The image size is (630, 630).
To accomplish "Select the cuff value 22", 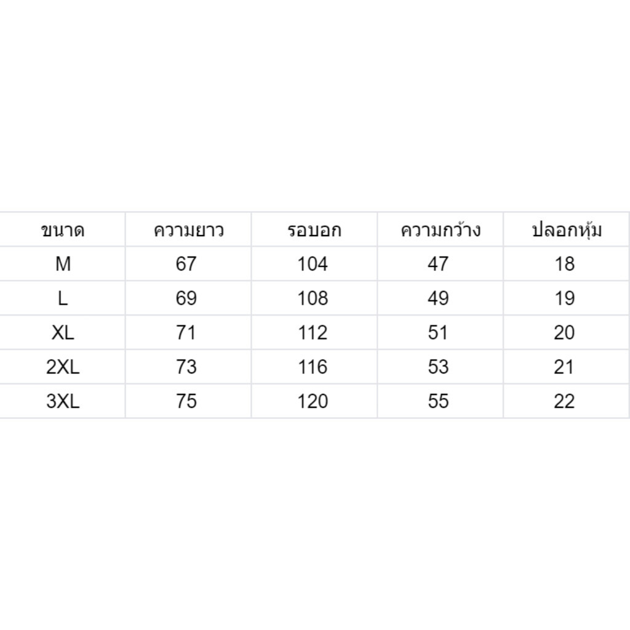I will [x=567, y=401].
